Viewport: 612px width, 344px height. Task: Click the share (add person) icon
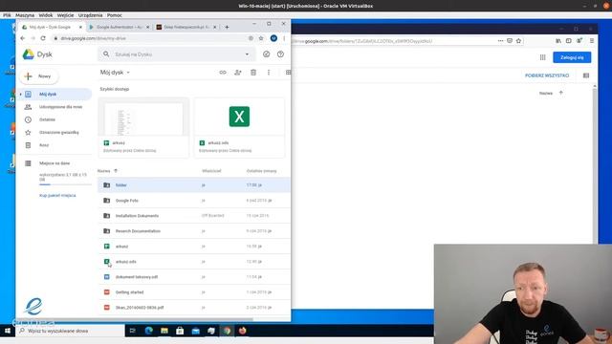(x=238, y=73)
